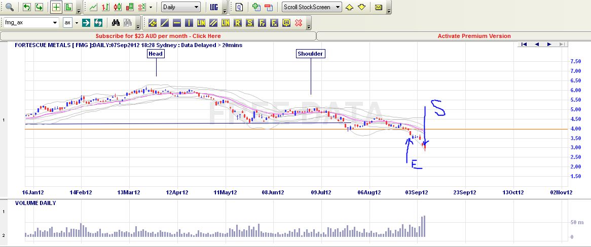Click the Head annotation label
Image resolution: width=591 pixels, height=247 pixels.
point(156,54)
